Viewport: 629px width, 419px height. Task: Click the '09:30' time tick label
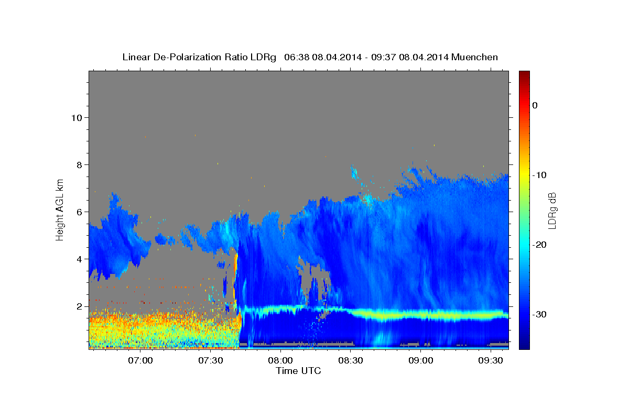point(491,360)
